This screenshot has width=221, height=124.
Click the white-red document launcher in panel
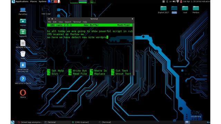click(x=59, y=1)
